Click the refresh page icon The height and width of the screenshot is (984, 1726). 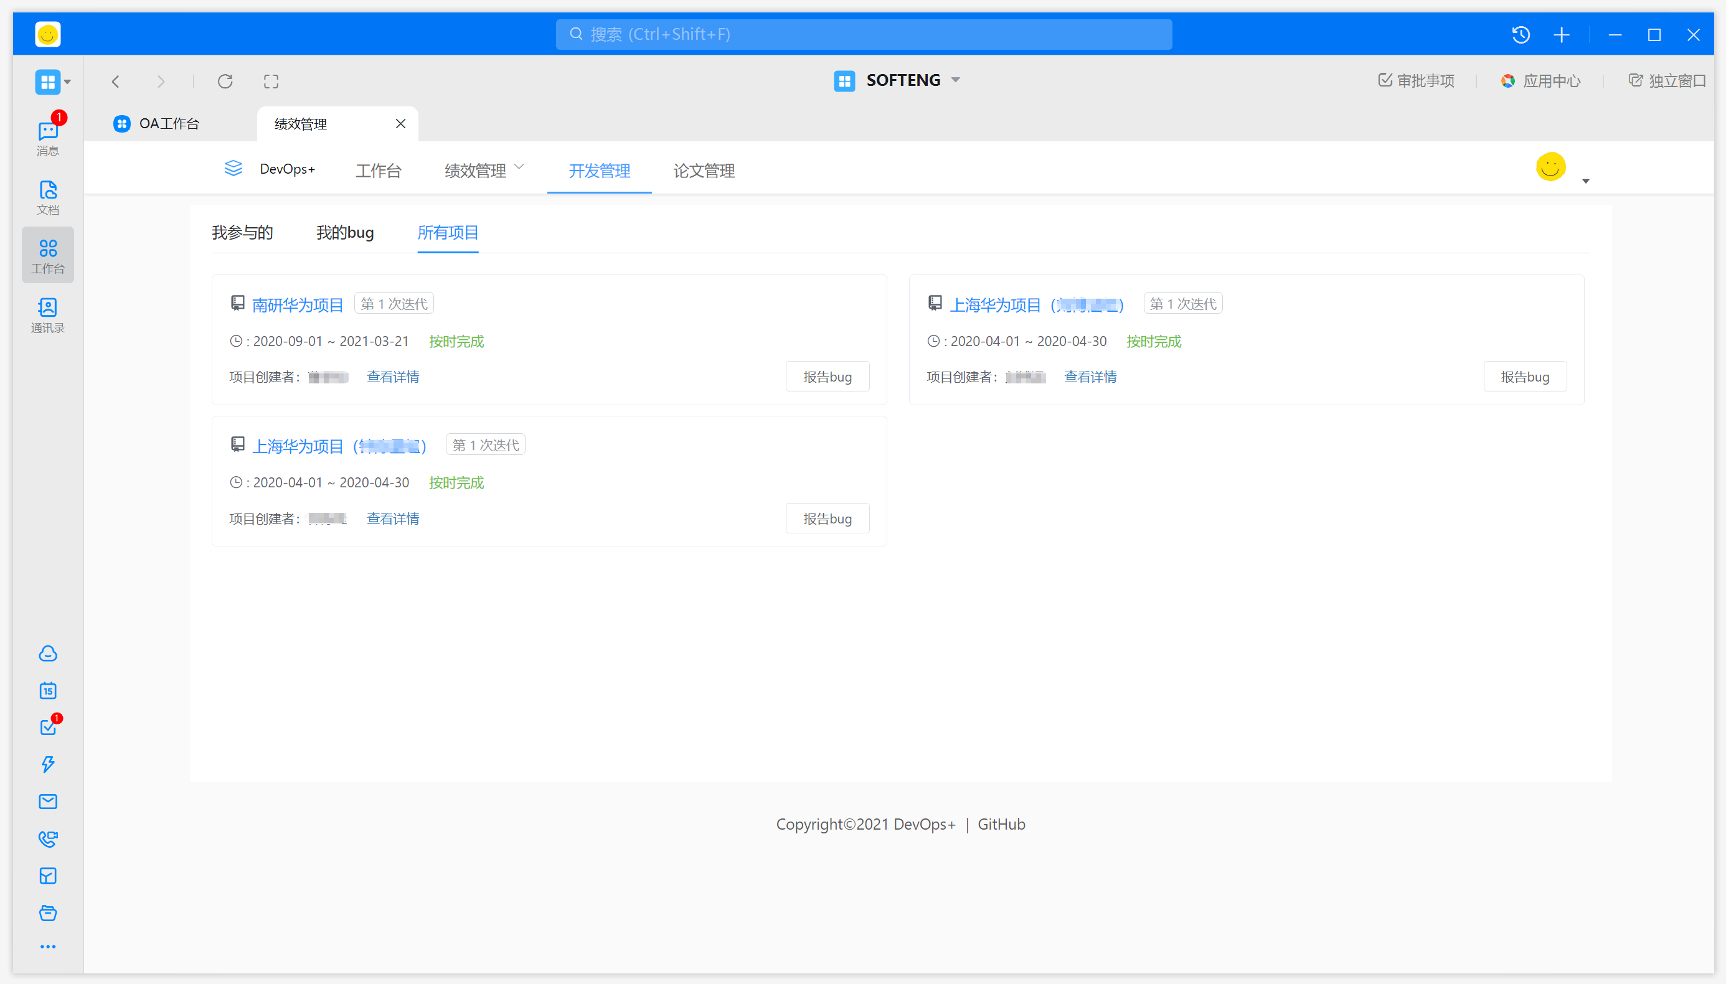[x=225, y=82]
